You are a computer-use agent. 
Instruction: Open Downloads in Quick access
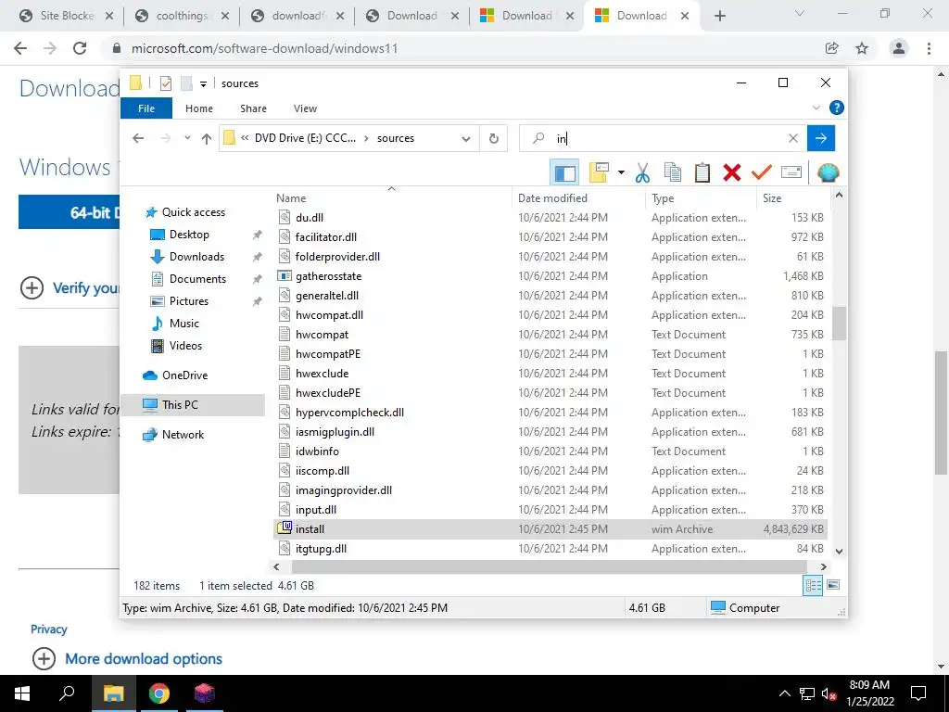click(x=196, y=257)
